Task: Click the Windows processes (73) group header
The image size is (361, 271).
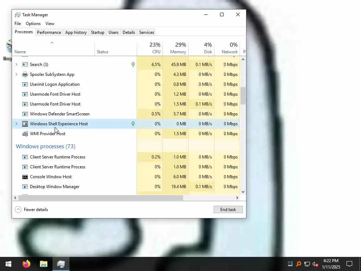Action: coord(45,146)
